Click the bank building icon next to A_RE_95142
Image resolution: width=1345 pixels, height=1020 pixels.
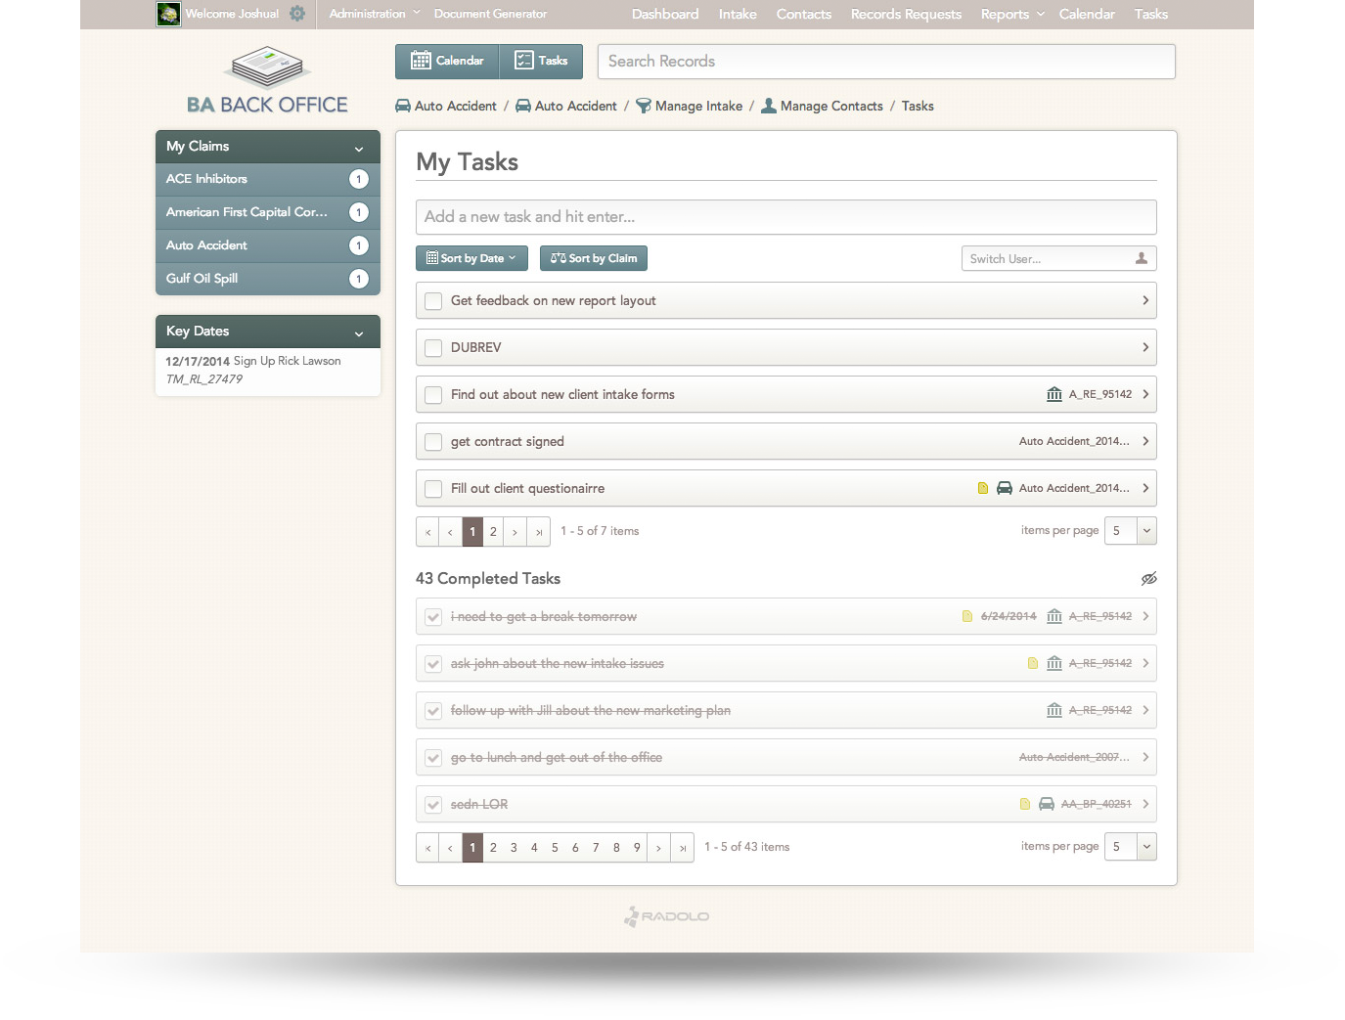pos(1054,394)
